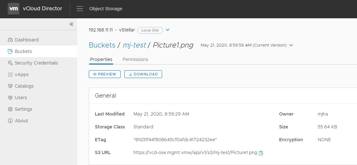This screenshot has height=165, width=357.
Task: Select the Properties tab
Action: tap(101, 59)
